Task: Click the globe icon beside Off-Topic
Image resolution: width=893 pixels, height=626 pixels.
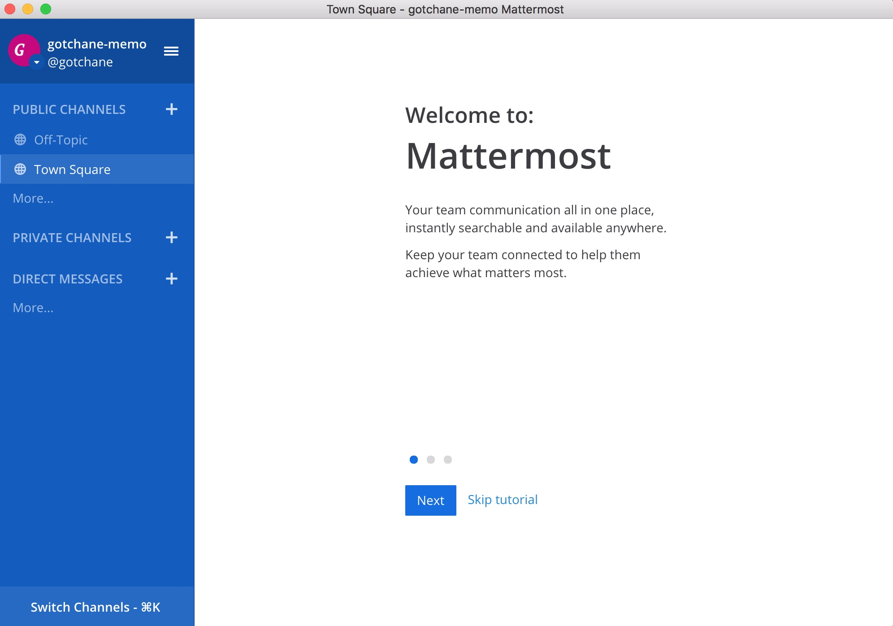Action: tap(20, 140)
